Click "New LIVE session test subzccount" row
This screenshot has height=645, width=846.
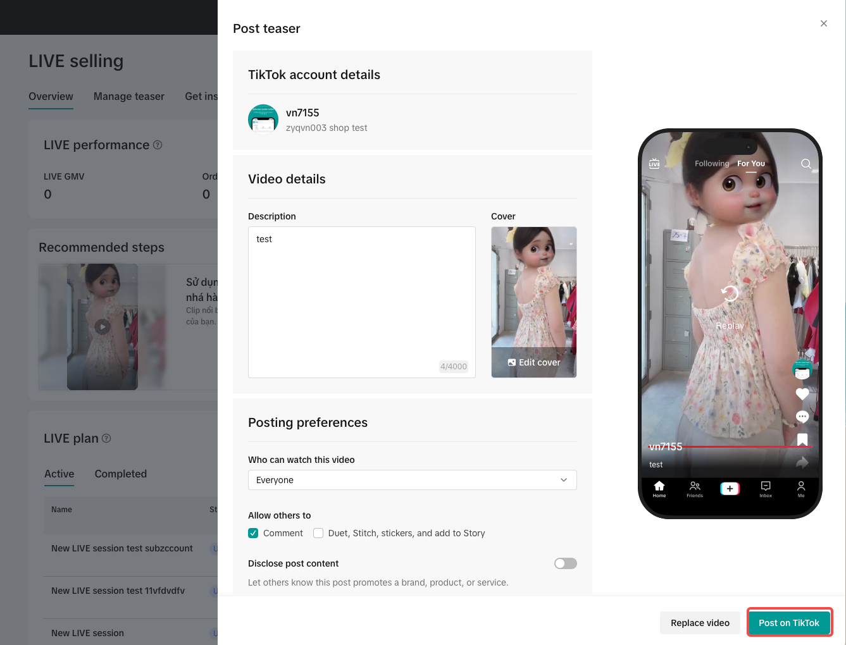[122, 548]
